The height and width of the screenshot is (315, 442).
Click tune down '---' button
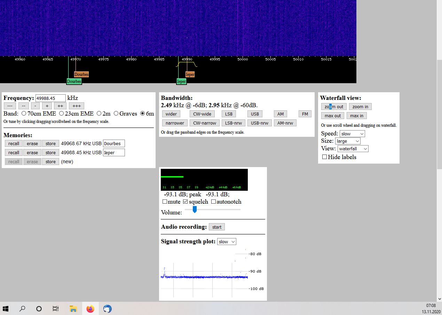tap(10, 106)
